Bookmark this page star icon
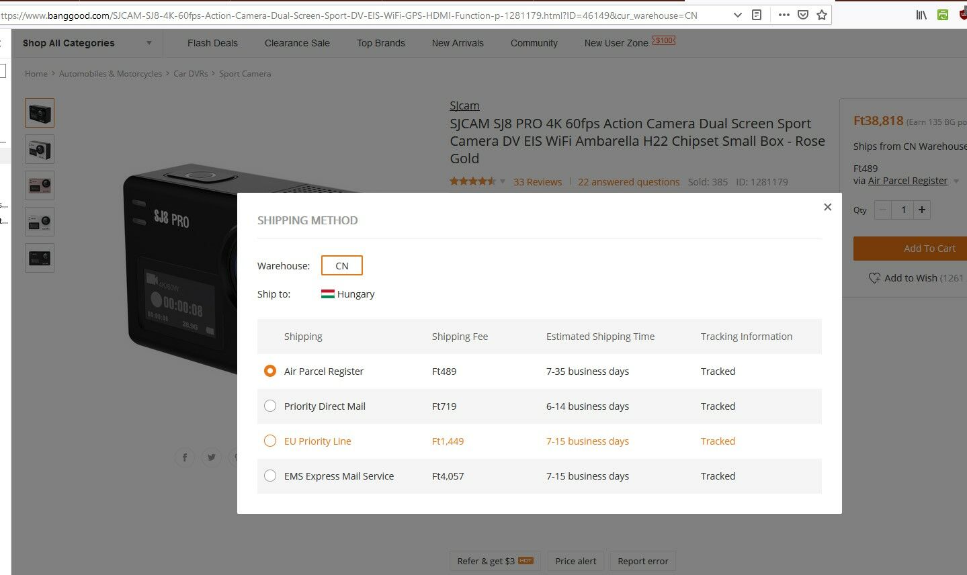 [x=821, y=15]
